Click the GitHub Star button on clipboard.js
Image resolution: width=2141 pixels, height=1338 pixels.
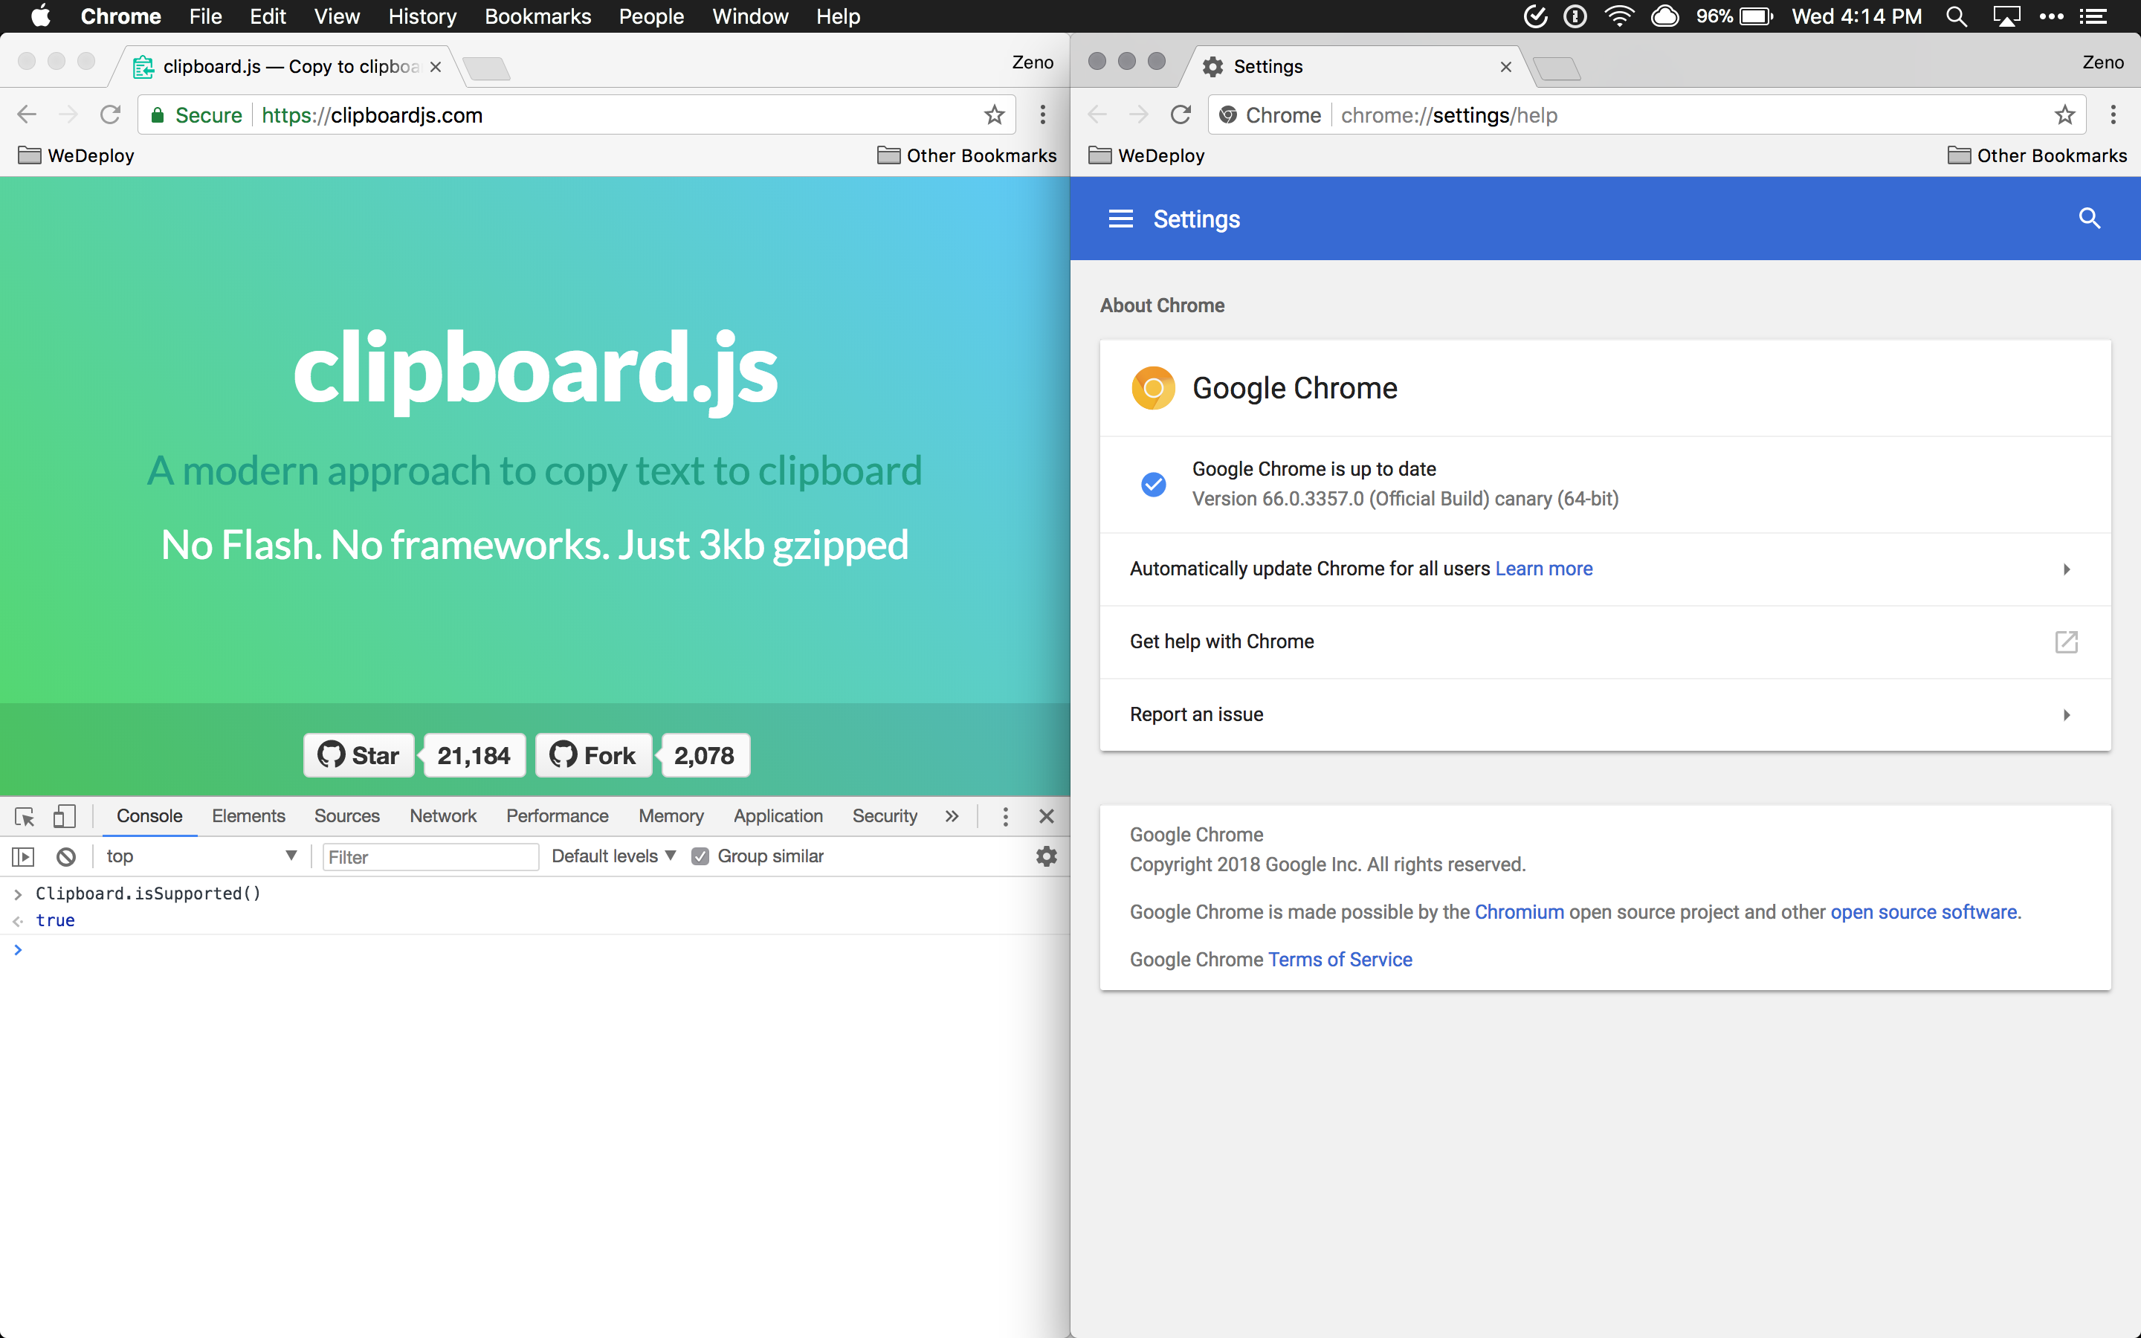point(358,754)
